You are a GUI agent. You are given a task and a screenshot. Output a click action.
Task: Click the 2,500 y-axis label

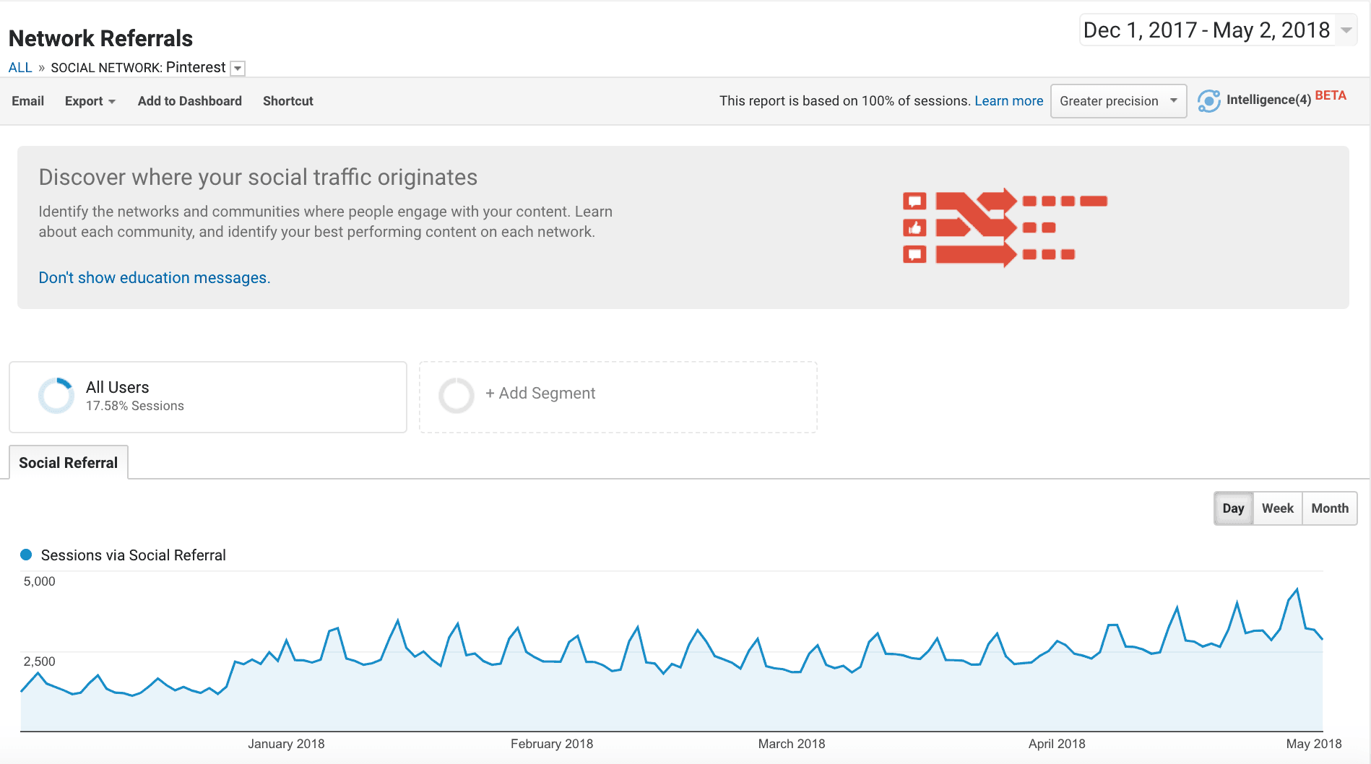tap(39, 661)
